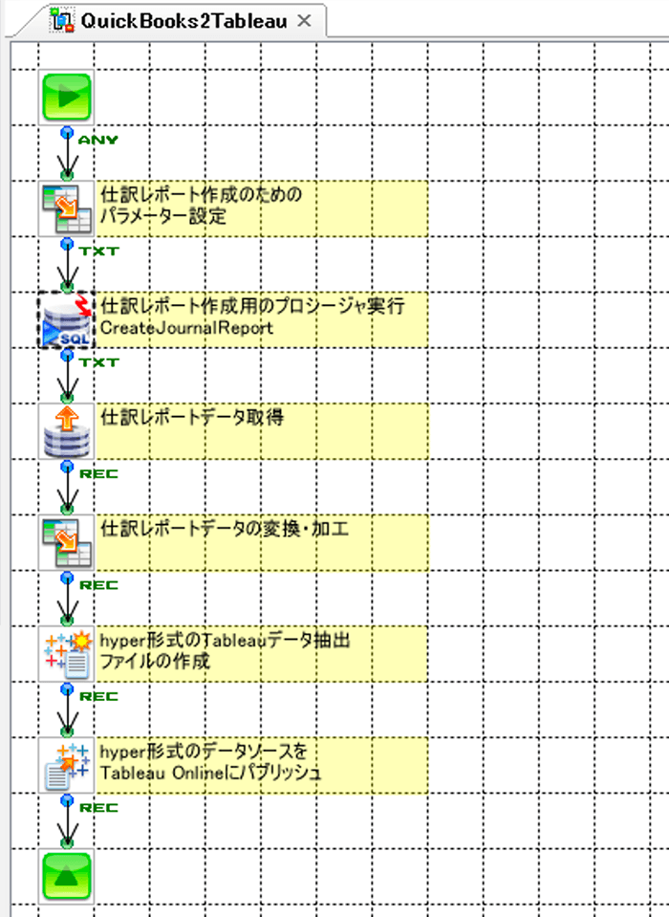Select the CreateJournalReport SQL procedure icon
Screen dimensions: 669x917
(67, 320)
